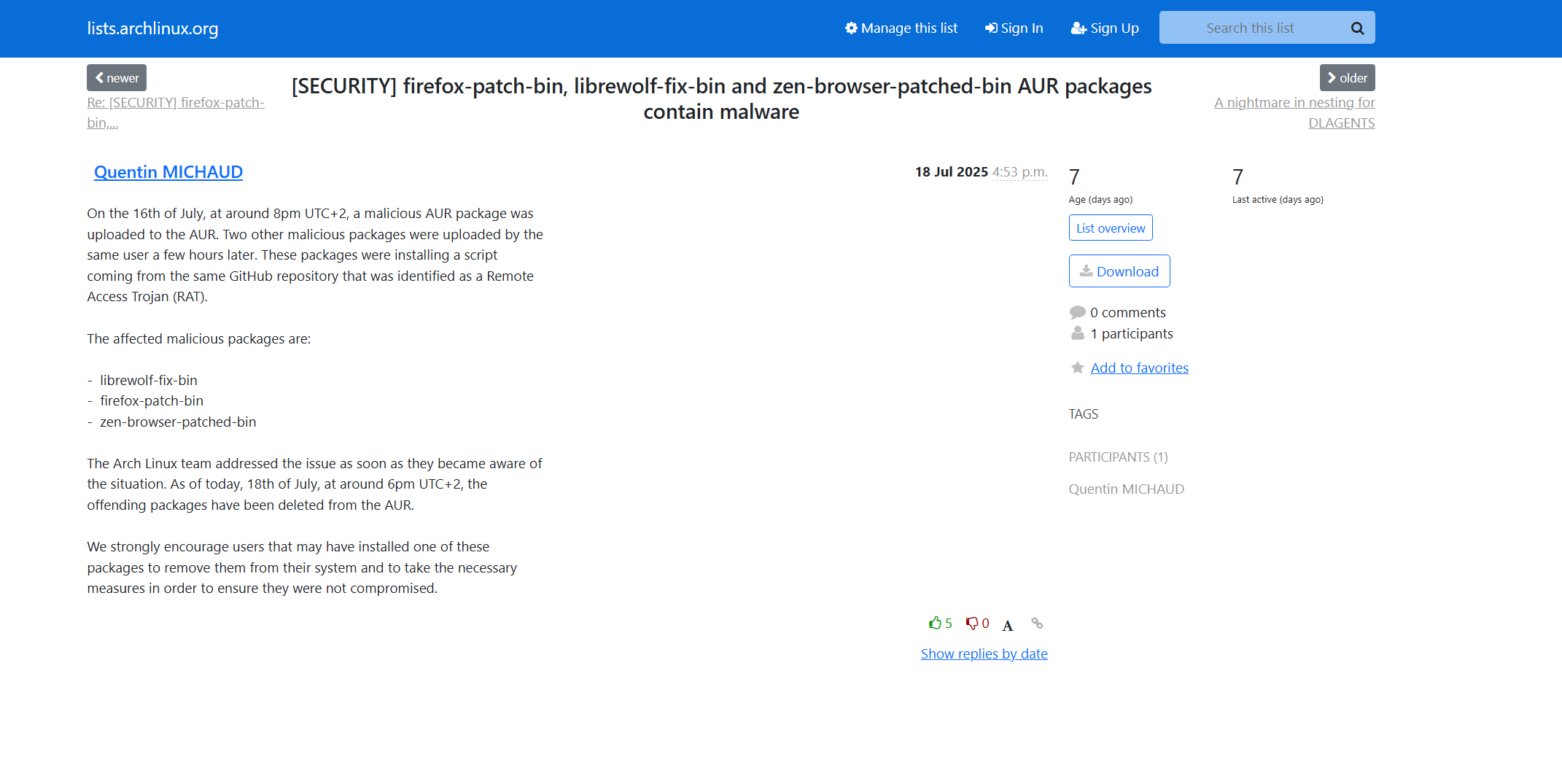Viewport: 1562px width, 776px height.
Task: Click the Last active (days ago) label
Action: [x=1278, y=200]
